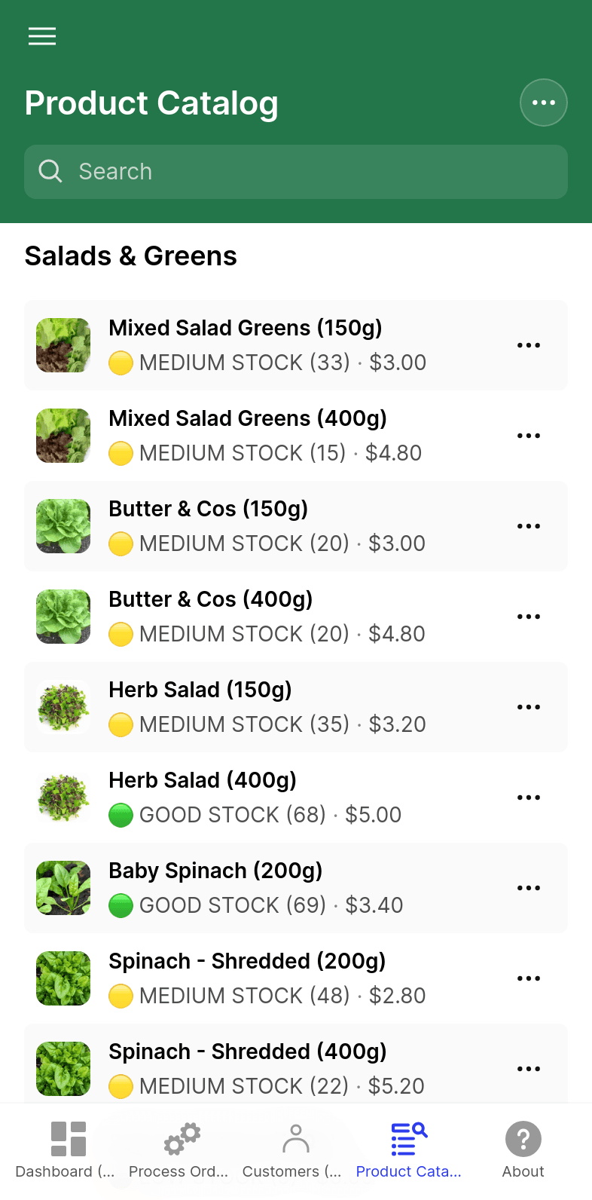Screen dimensions: 592x1200
Task: Open the About question mark tab
Action: (523, 1139)
